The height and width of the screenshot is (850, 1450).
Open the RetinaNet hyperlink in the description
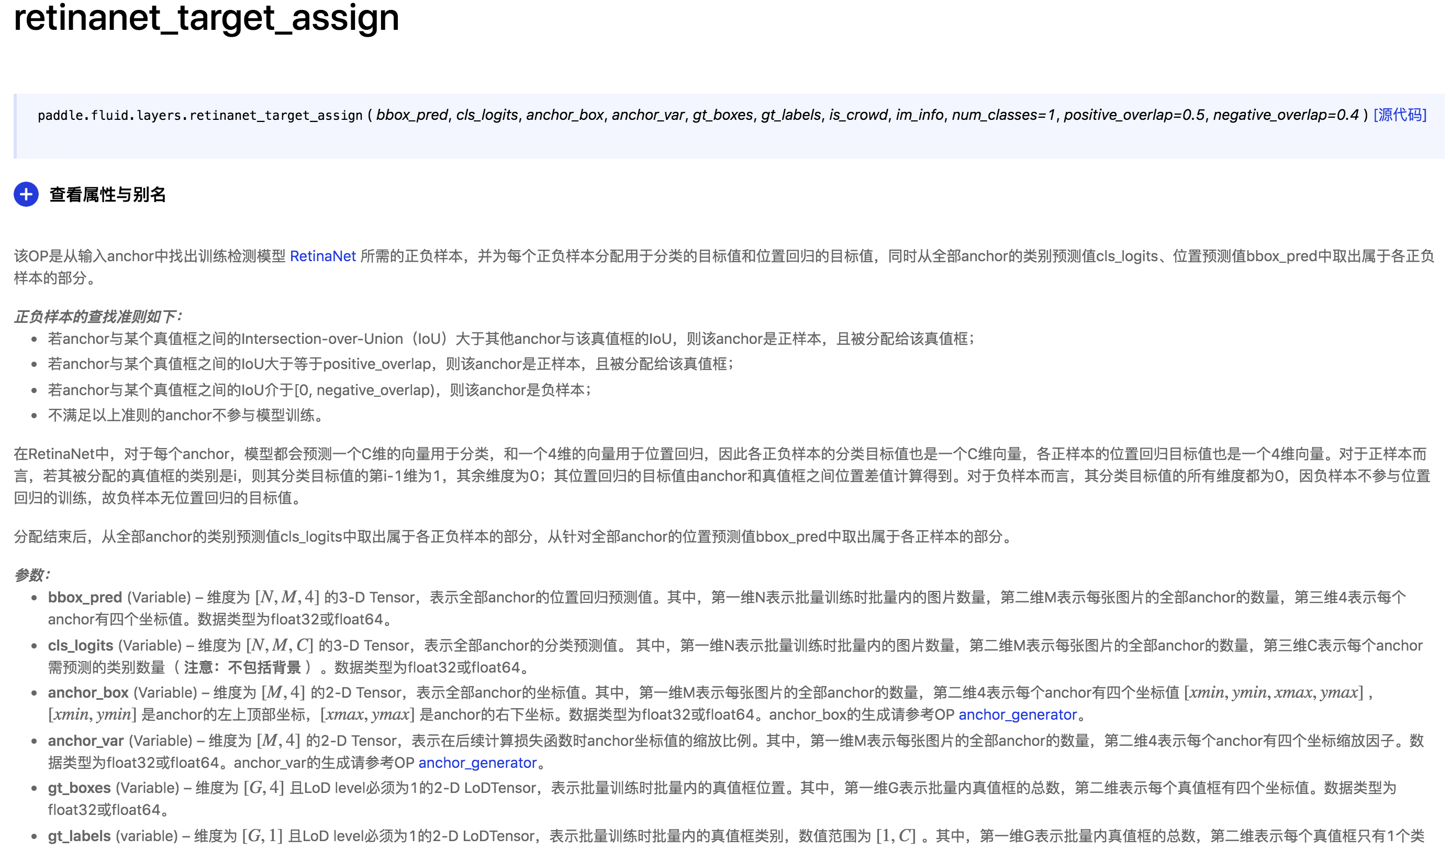click(x=322, y=256)
